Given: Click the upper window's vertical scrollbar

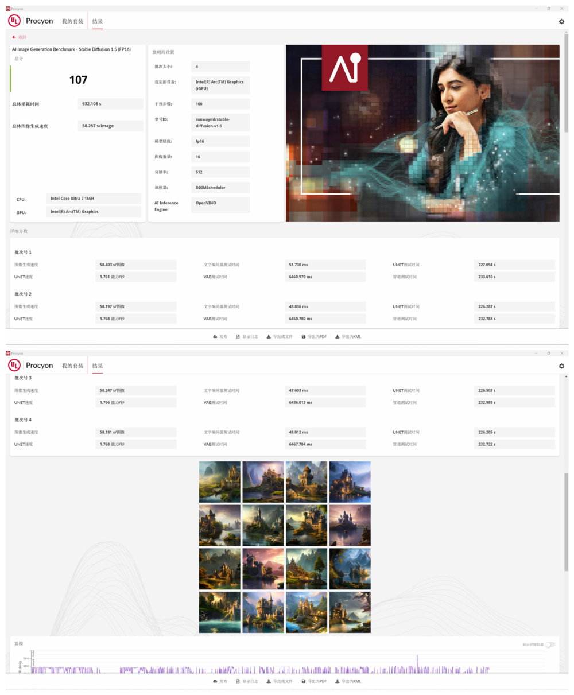Looking at the screenshot, I should point(567,83).
